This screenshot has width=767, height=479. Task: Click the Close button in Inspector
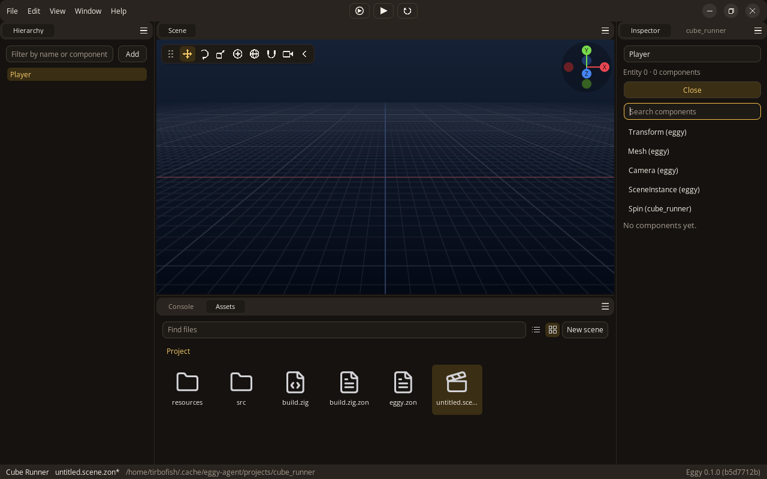pyautogui.click(x=692, y=90)
